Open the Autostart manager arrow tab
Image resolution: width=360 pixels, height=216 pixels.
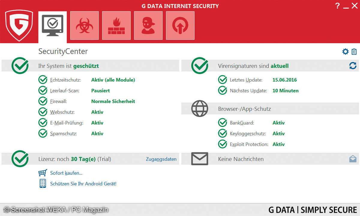[180, 25]
